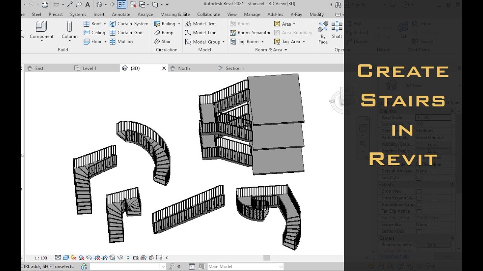Click the binoculars search icon in title bar
Screen dimensions: 483x271
click(x=338, y=5)
